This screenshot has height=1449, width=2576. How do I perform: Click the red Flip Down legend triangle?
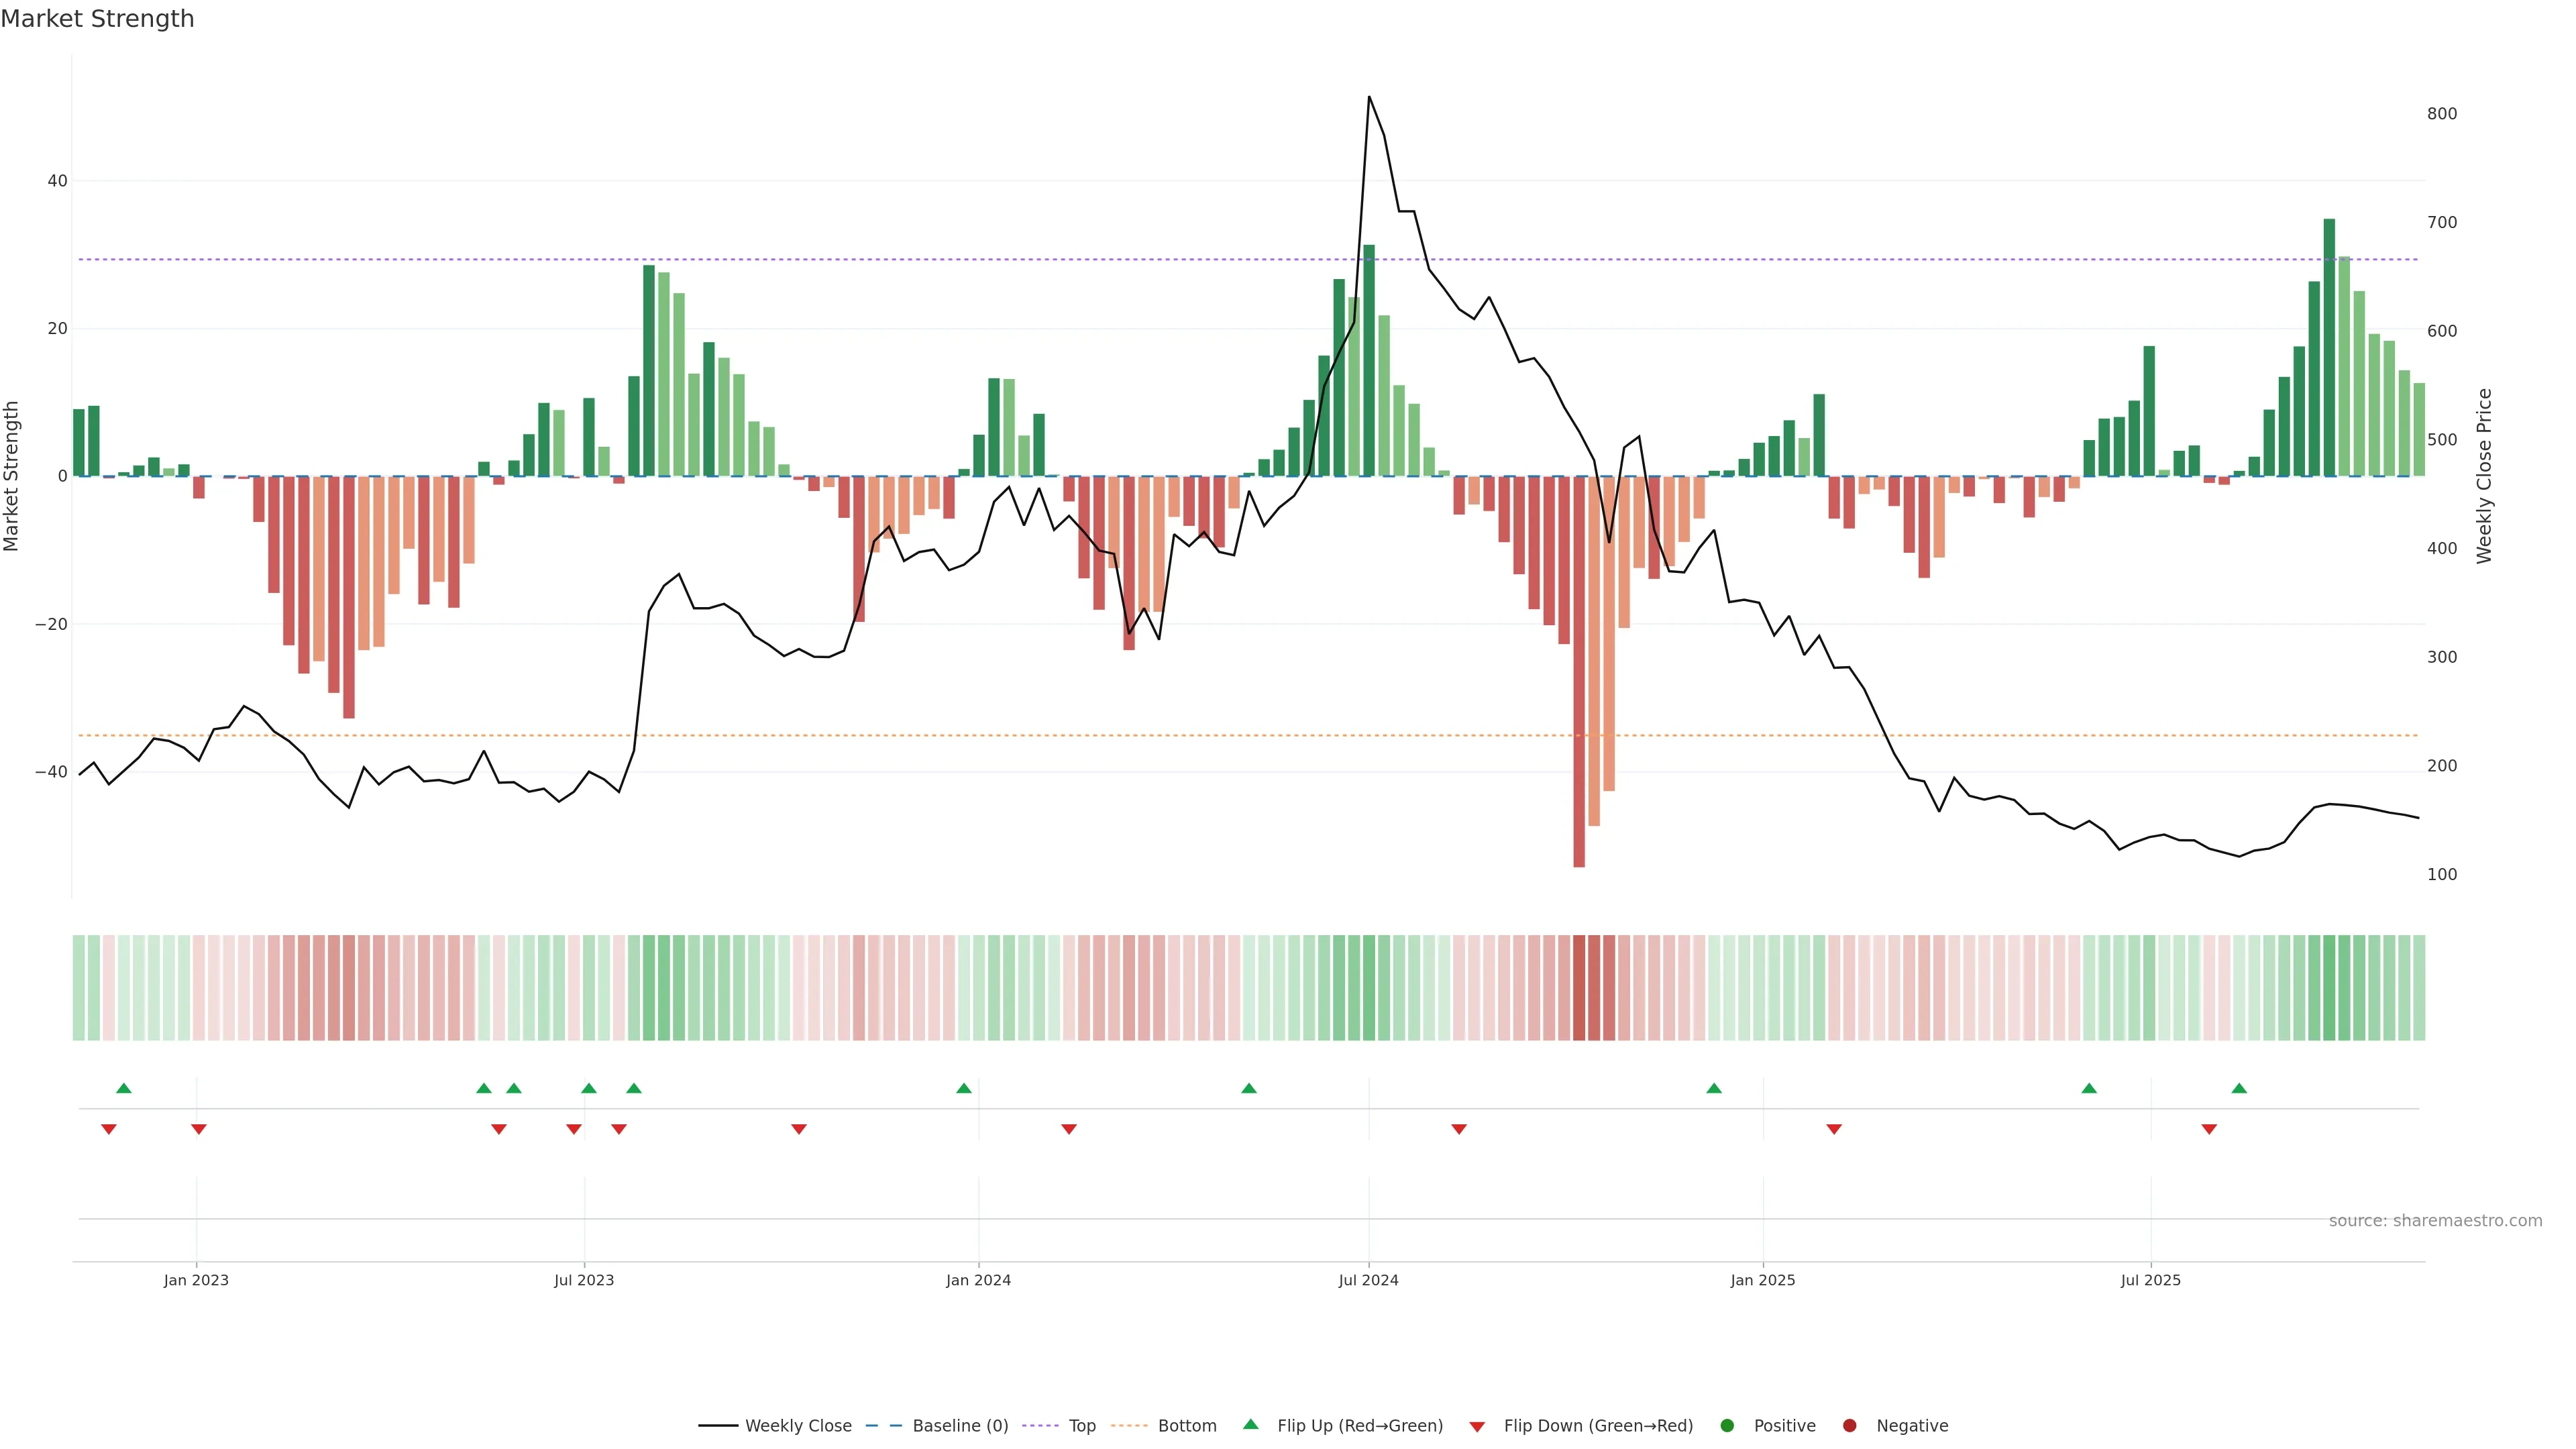pyautogui.click(x=1476, y=1427)
